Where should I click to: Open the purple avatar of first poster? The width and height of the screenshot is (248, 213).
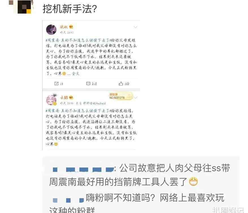(51, 30)
